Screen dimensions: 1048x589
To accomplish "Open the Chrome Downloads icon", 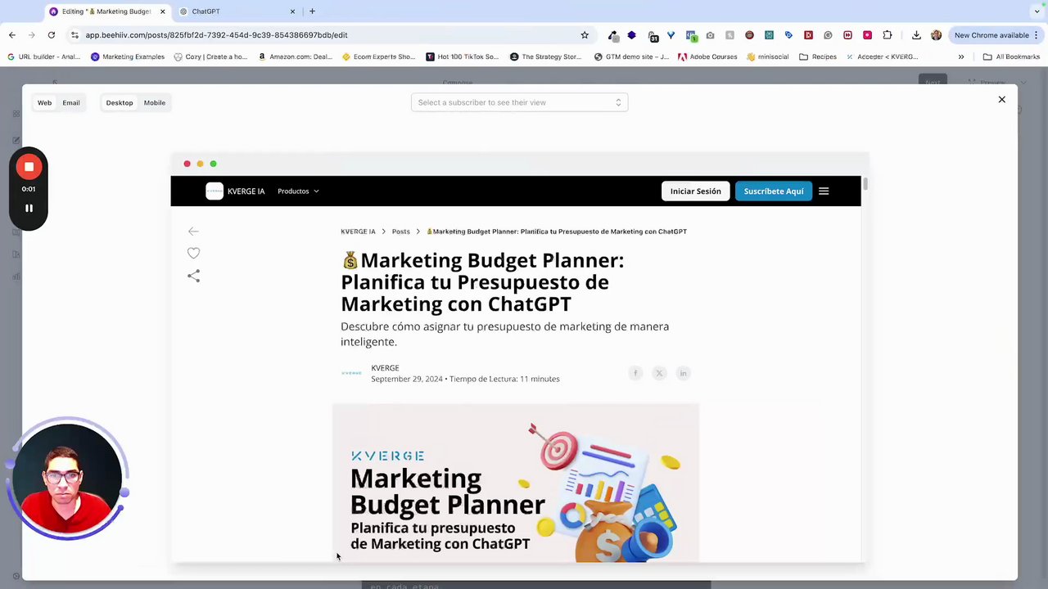I will click(x=916, y=35).
